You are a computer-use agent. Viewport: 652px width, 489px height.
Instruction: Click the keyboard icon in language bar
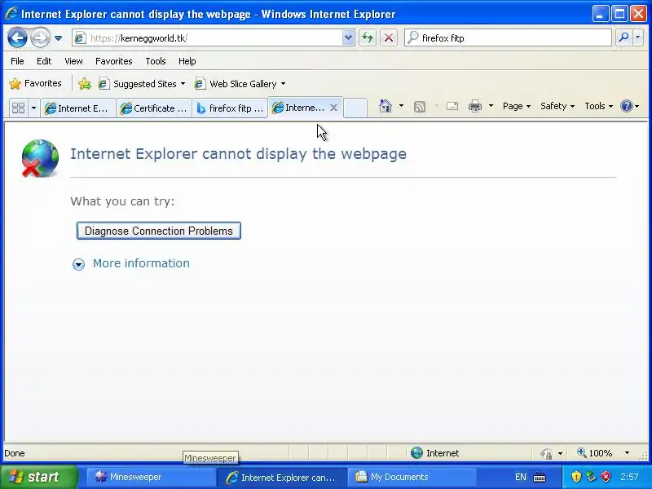tap(540, 477)
